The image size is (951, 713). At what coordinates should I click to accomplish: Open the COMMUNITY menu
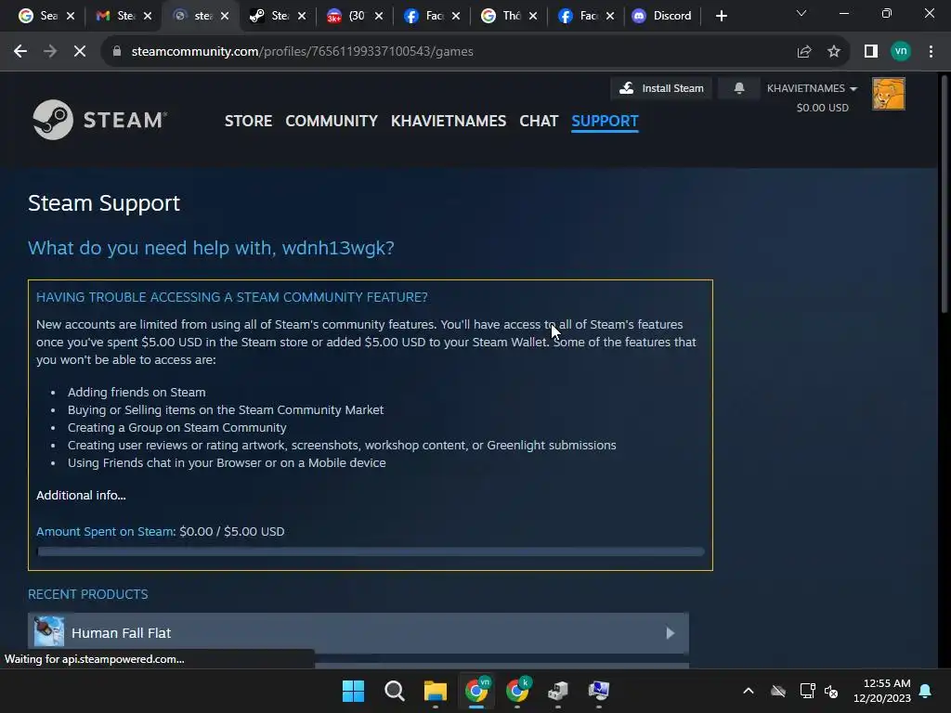point(332,121)
